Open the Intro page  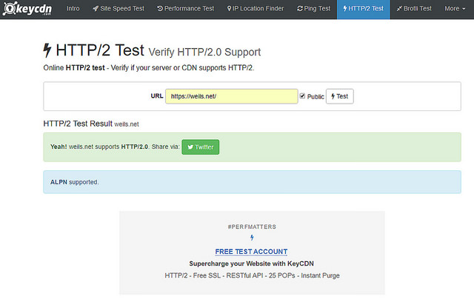point(73,9)
